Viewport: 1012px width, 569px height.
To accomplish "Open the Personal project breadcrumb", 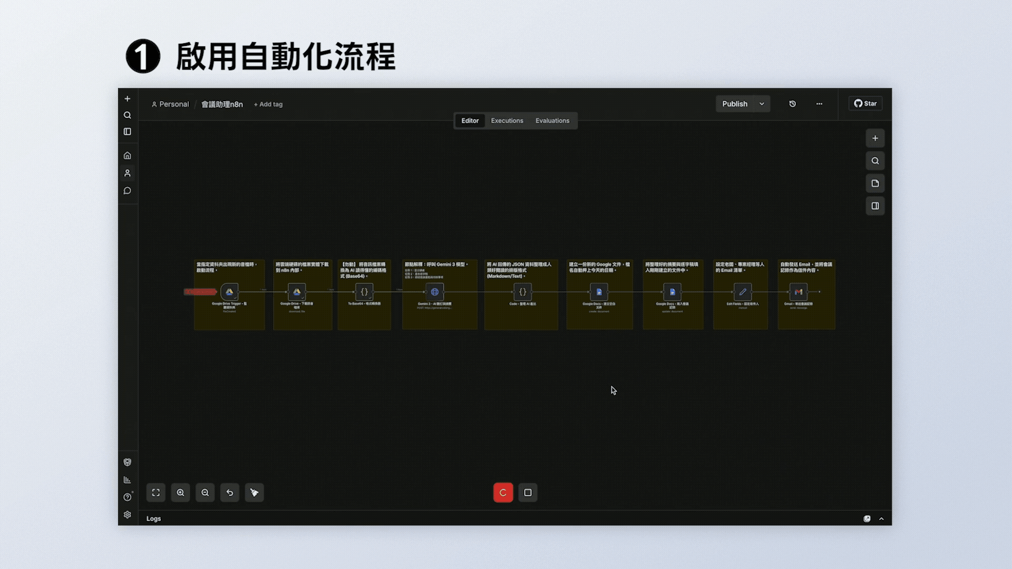I will pyautogui.click(x=170, y=104).
